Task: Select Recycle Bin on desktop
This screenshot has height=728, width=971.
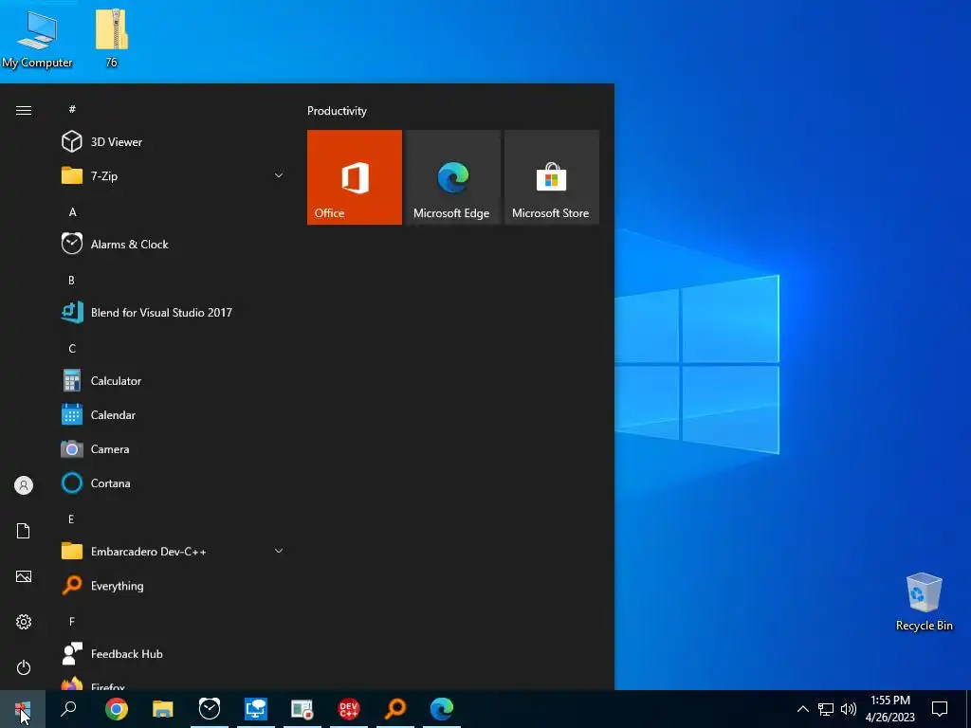Action: [924, 602]
